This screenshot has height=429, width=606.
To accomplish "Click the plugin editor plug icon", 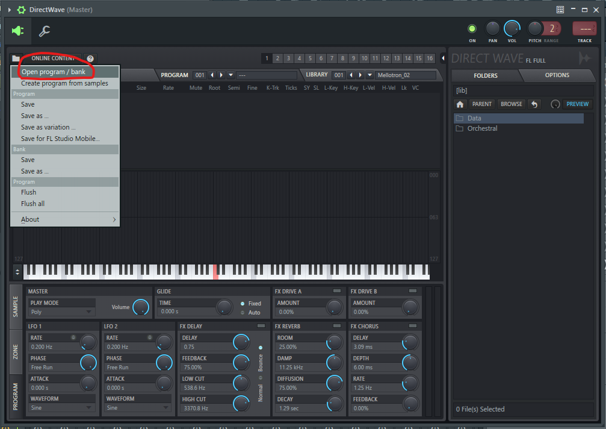I will click(x=18, y=31).
